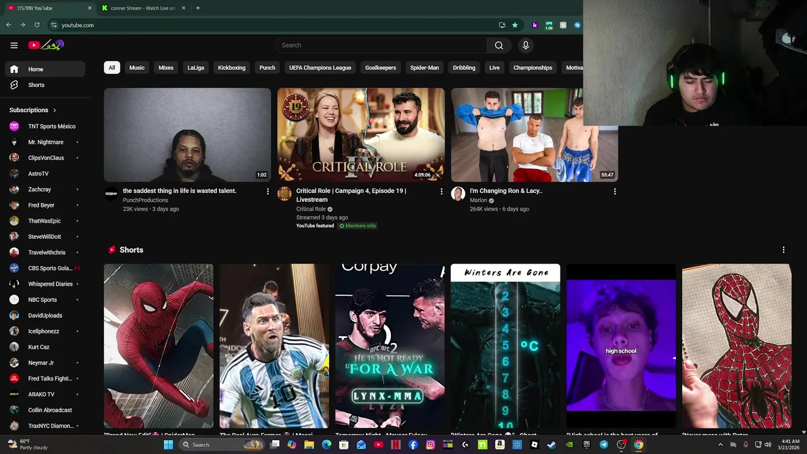
Task: Open the Critical Role channel avatar
Action: coord(284,194)
